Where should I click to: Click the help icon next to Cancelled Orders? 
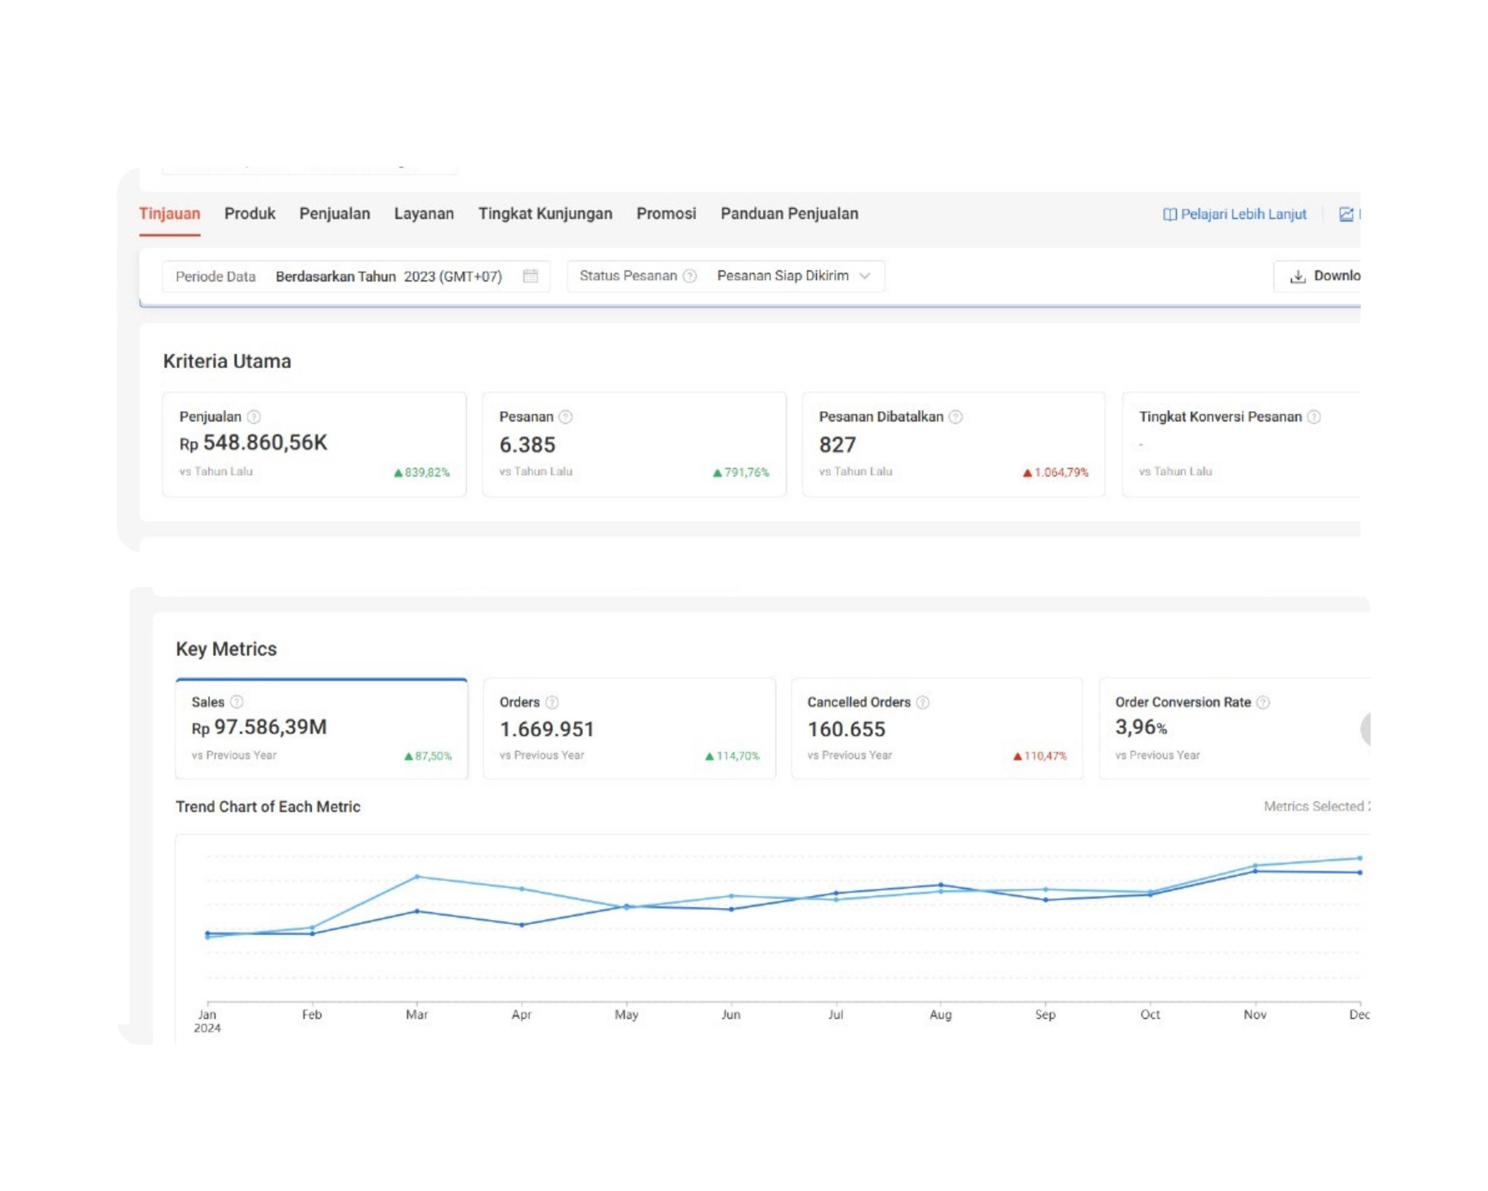[923, 703]
